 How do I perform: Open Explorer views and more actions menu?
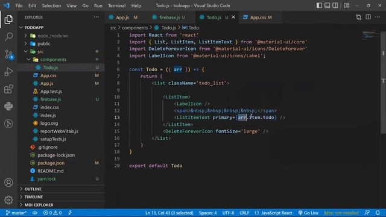(96, 17)
